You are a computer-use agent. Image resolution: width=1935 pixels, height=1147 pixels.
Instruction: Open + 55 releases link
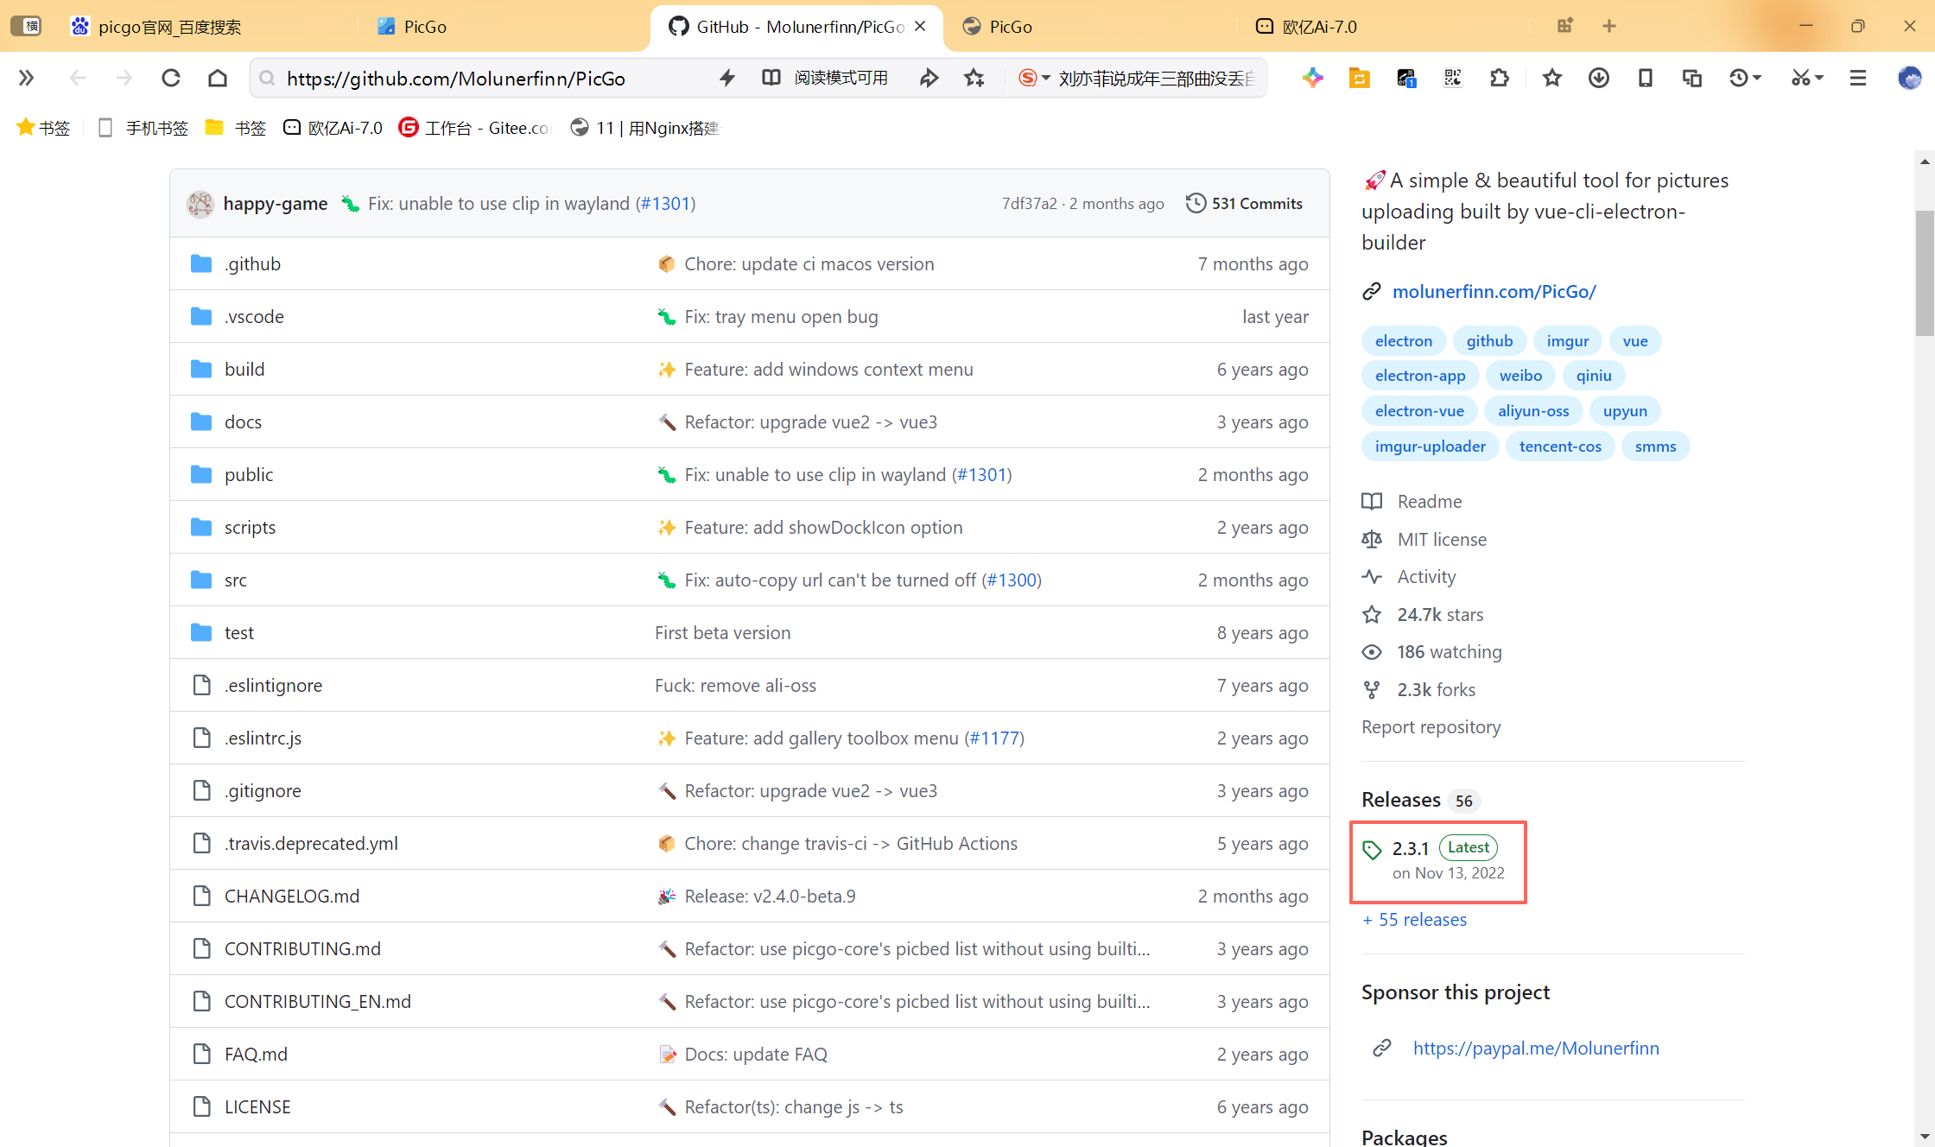coord(1414,919)
